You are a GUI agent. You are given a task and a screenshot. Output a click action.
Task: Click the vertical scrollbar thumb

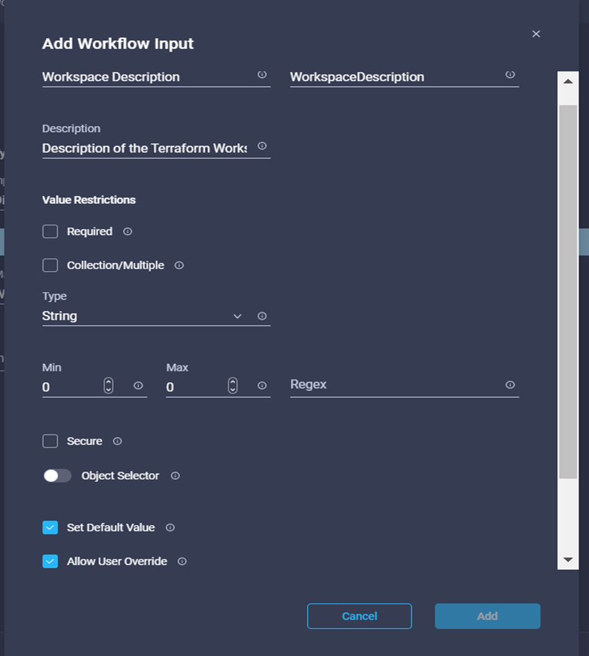(568, 291)
